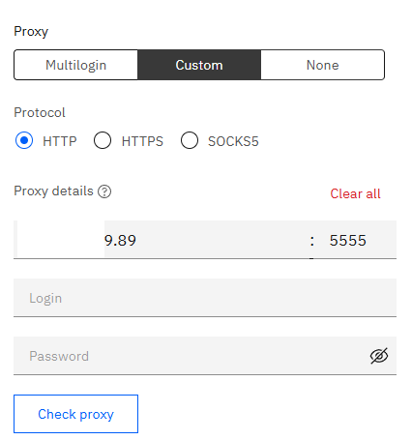Click the Proxy section heading

pos(31,32)
